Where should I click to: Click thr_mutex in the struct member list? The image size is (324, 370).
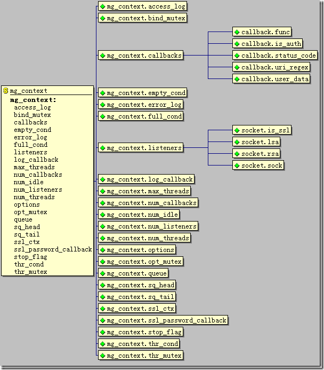pyautogui.click(x=30, y=272)
